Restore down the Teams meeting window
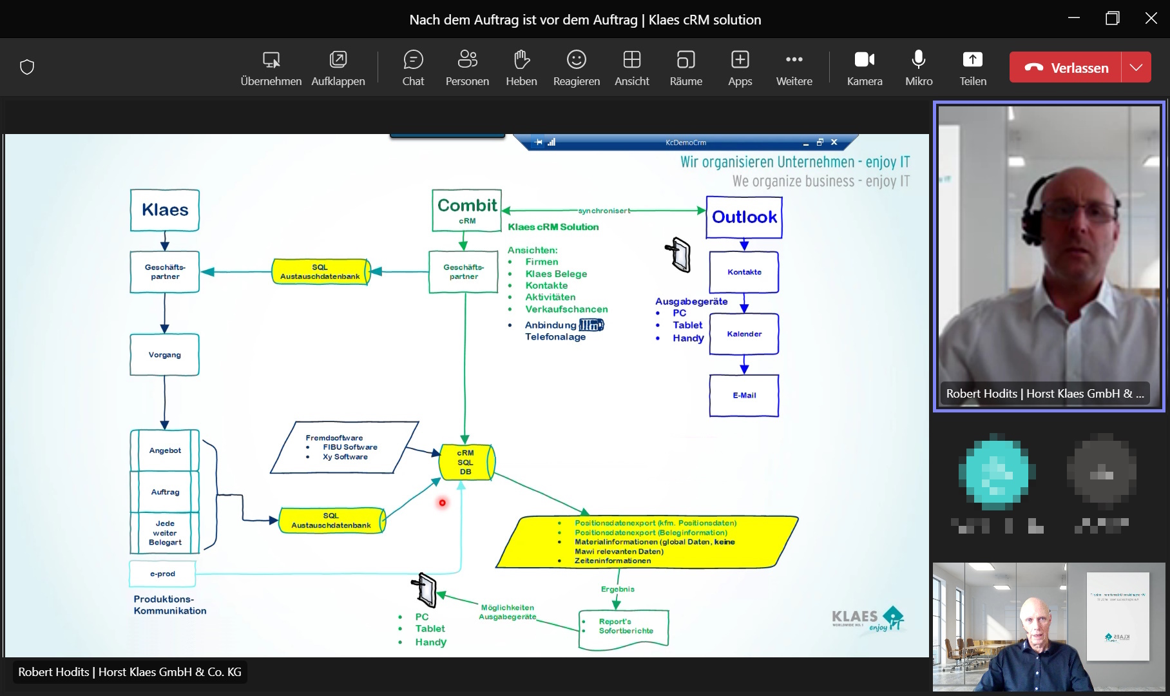1170x696 pixels. coord(1113,19)
